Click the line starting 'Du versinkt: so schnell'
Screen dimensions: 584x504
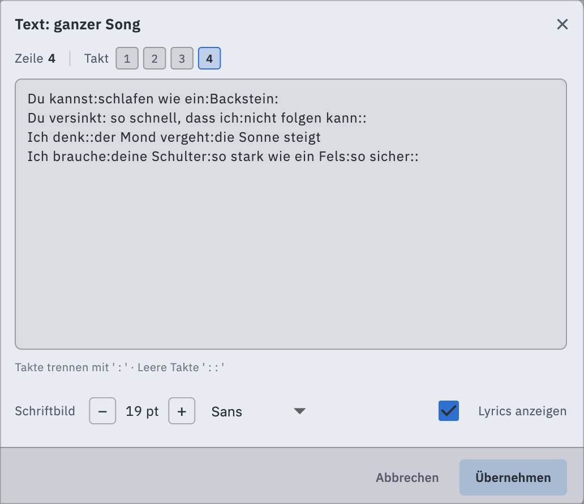pyautogui.click(x=197, y=118)
